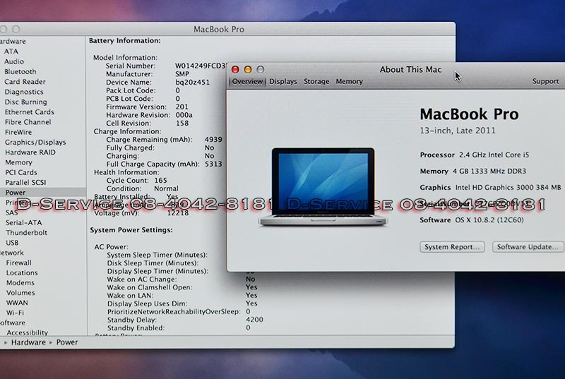Click 'Condition: Normal' text
The height and width of the screenshot is (379, 565).
click(143, 188)
